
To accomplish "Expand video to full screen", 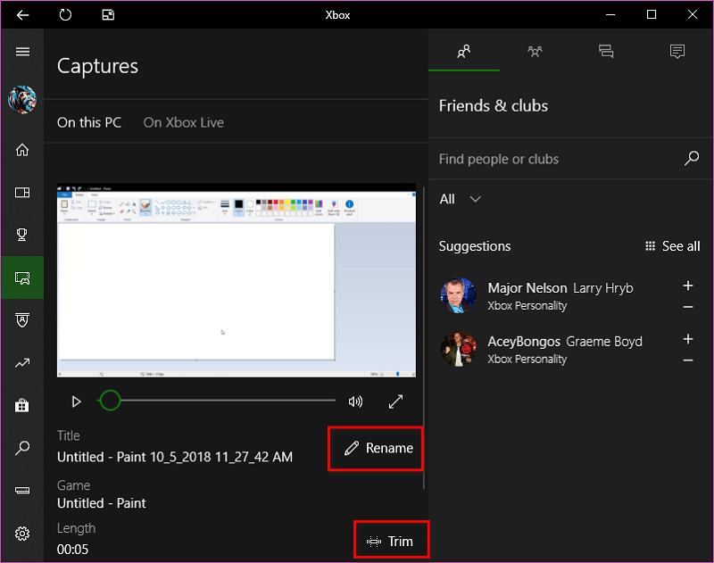I will pos(395,402).
